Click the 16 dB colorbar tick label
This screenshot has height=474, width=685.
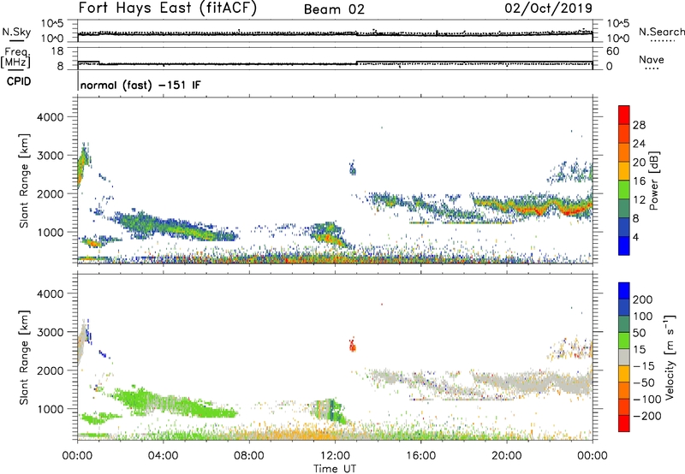[x=639, y=181]
